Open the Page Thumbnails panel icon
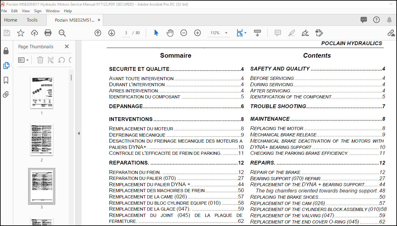Viewport: 397px width, 226px height. coord(6,66)
